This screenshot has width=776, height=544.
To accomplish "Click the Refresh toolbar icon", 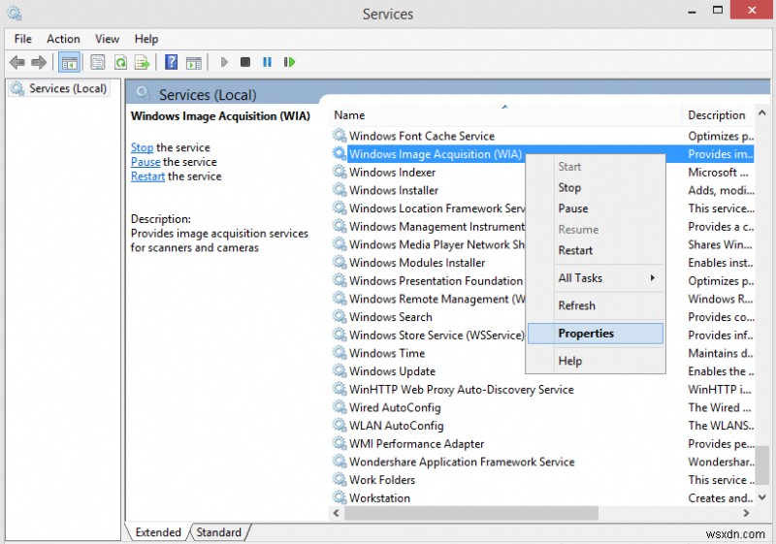I will (x=120, y=62).
